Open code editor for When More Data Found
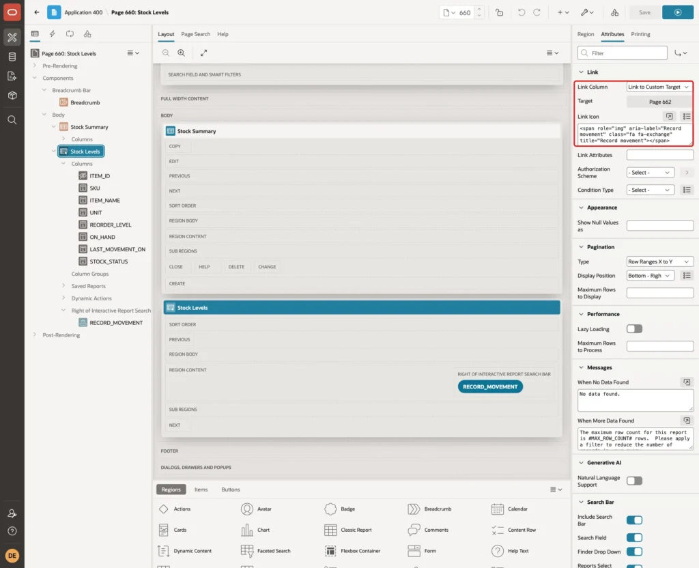Image resolution: width=699 pixels, height=568 pixels. (687, 421)
